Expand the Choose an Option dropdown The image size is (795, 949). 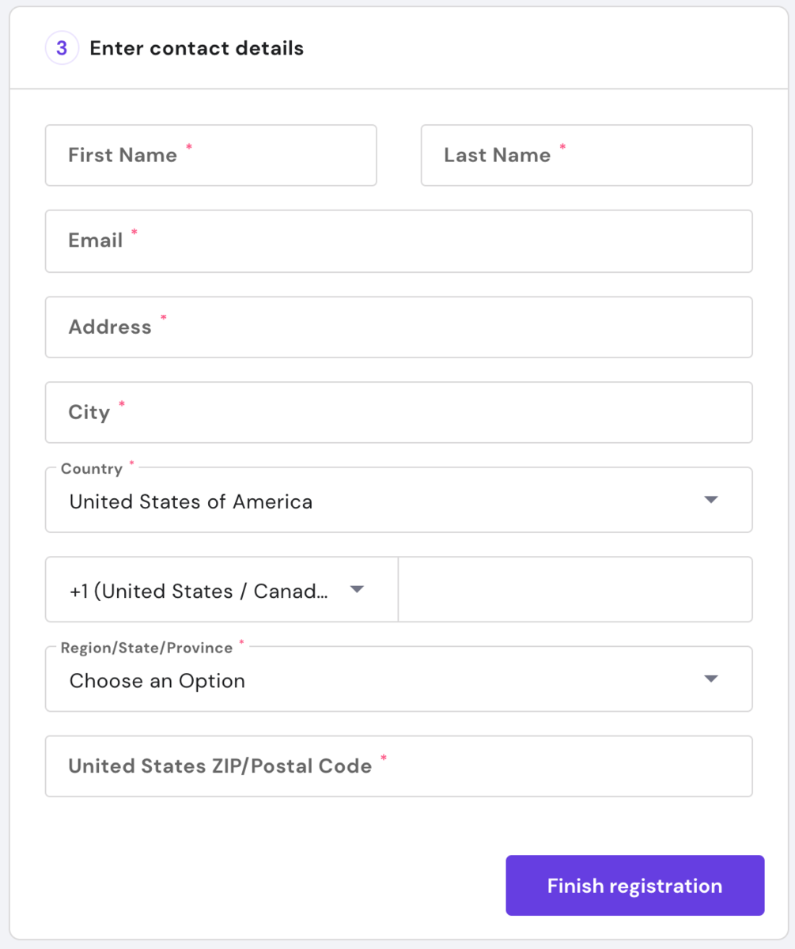(380, 681)
